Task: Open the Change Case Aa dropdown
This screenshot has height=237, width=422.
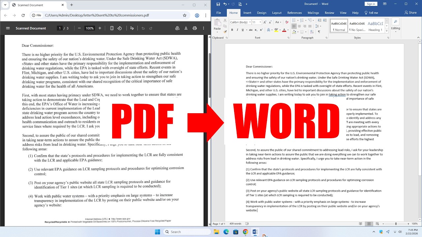Action: [x=278, y=22]
